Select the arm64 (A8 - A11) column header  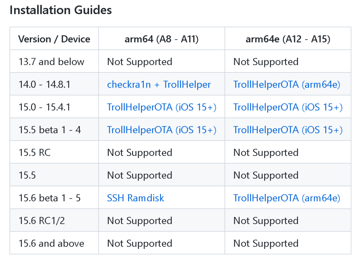pos(161,39)
